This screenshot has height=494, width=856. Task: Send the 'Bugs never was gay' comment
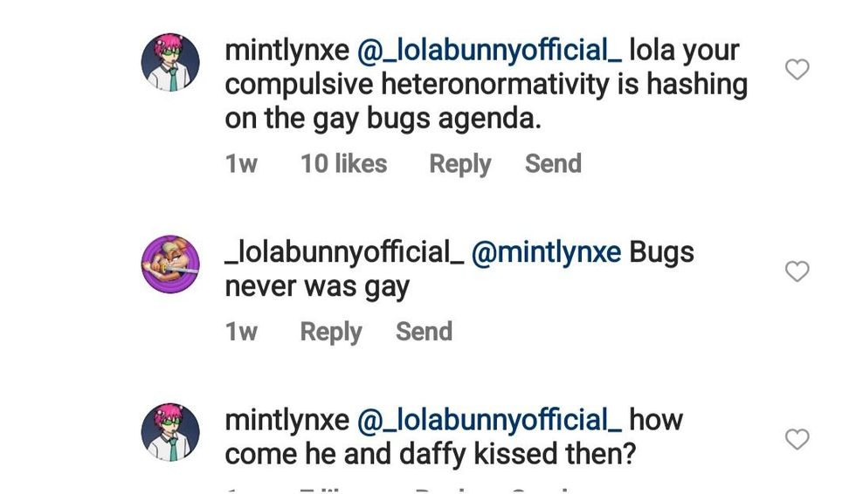point(424,332)
